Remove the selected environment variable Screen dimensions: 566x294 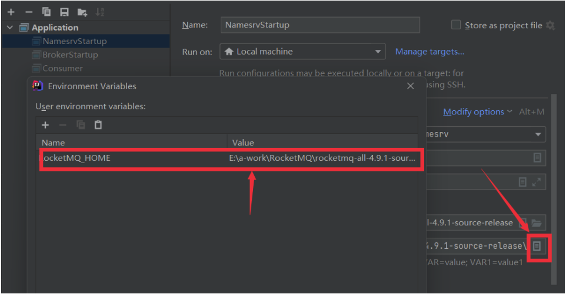(63, 125)
